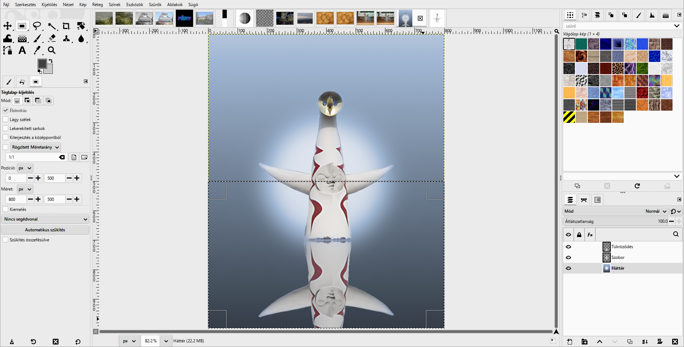The height and width of the screenshot is (347, 684).
Task: Create a new layer icon
Action: tap(570, 342)
